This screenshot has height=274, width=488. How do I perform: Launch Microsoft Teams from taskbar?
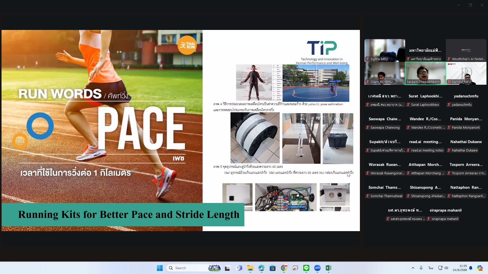click(239, 268)
